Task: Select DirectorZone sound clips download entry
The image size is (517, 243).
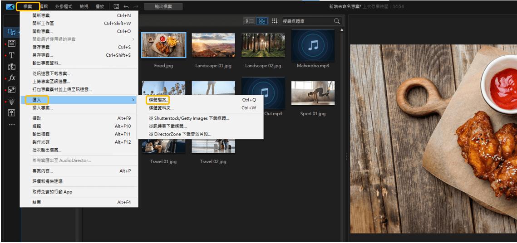Action: (200, 134)
